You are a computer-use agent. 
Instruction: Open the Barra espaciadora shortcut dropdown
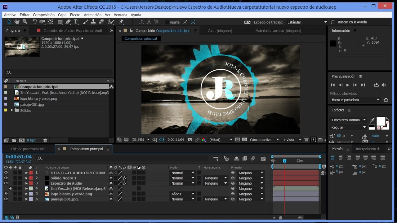[355, 100]
